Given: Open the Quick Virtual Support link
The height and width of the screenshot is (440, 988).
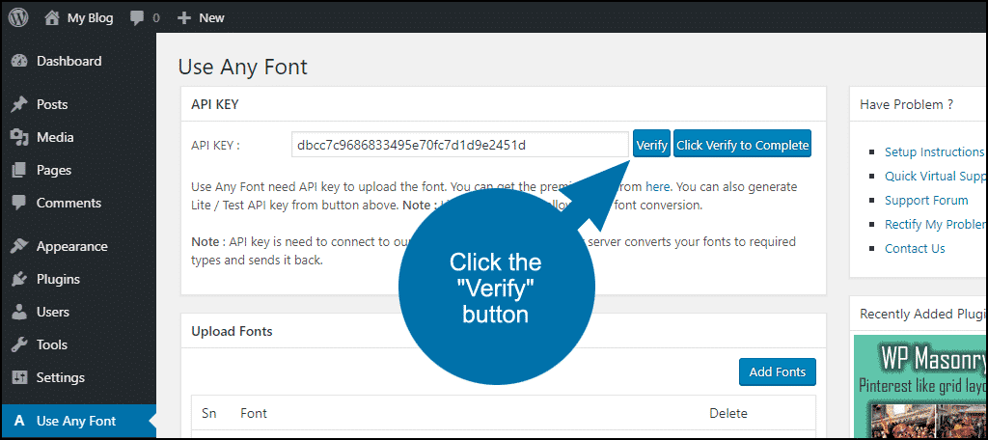Looking at the screenshot, I should coord(935,176).
